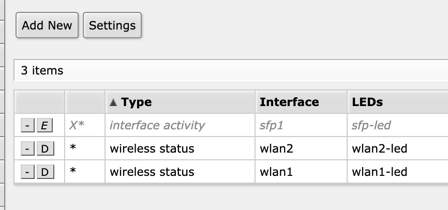Click the X* flags cell of sfp1 row
This screenshot has height=210, width=448.
(x=77, y=125)
